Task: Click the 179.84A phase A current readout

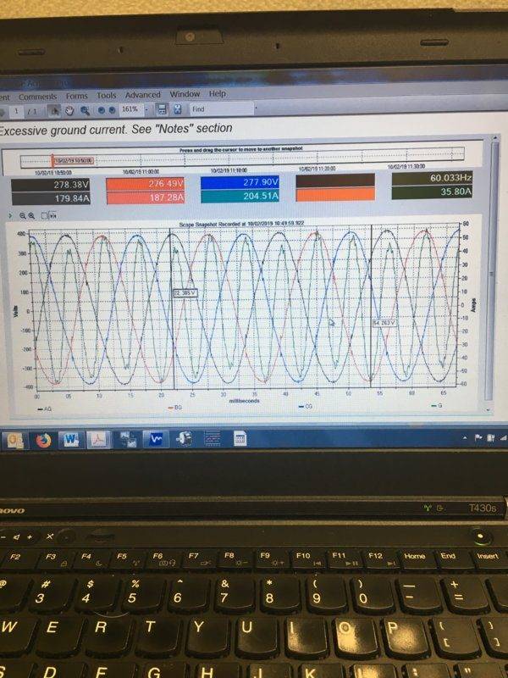Action: pos(51,198)
